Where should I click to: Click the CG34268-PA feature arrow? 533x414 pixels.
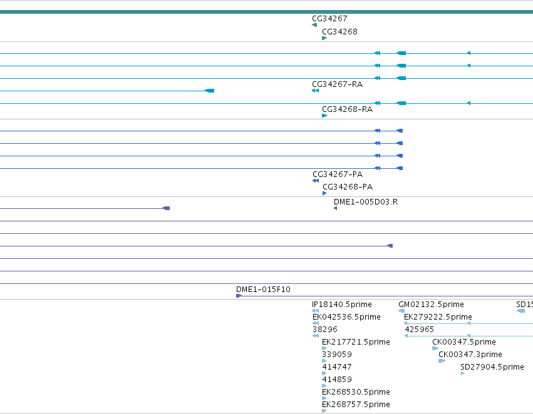pyautogui.click(x=324, y=193)
